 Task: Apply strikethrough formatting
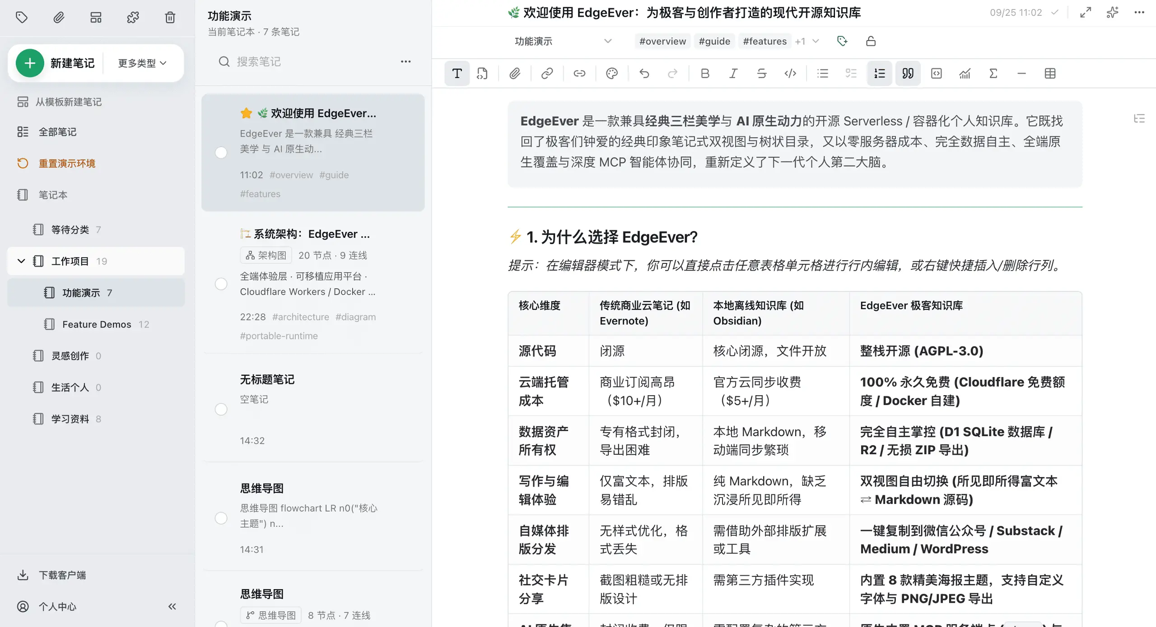(762, 74)
